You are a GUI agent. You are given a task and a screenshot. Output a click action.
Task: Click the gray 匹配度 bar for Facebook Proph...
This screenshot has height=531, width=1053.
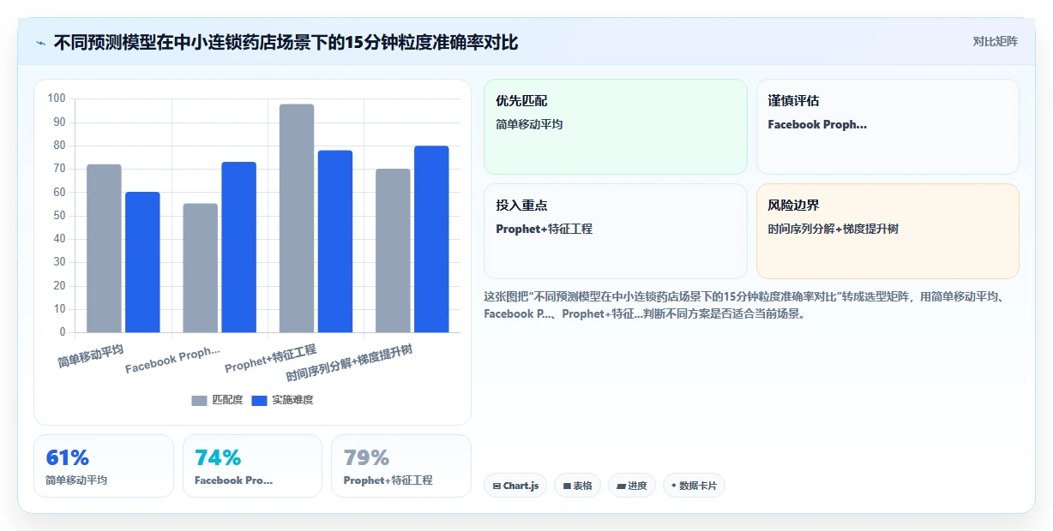[201, 268]
